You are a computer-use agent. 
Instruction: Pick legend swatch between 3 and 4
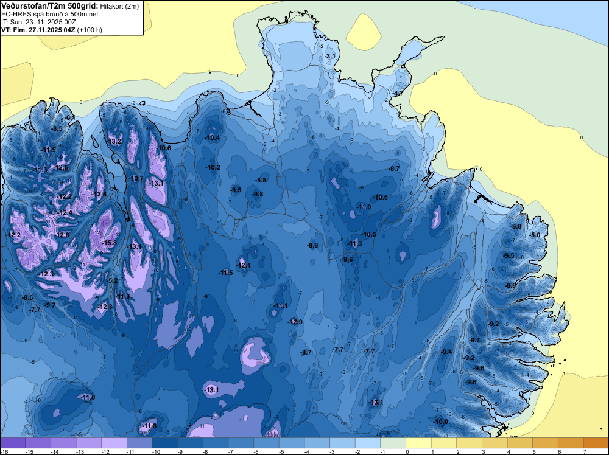point(495,443)
